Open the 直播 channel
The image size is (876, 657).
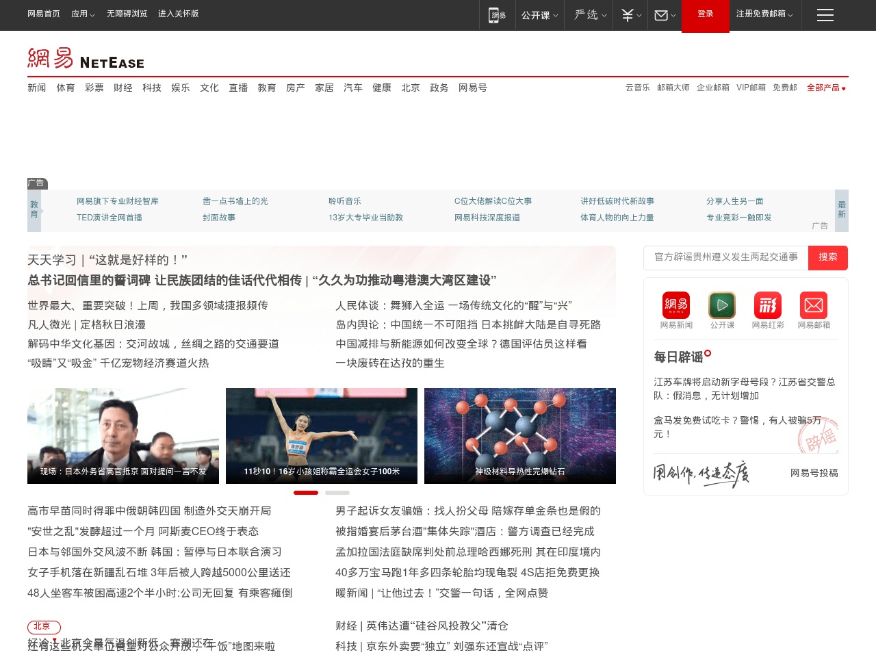click(238, 88)
